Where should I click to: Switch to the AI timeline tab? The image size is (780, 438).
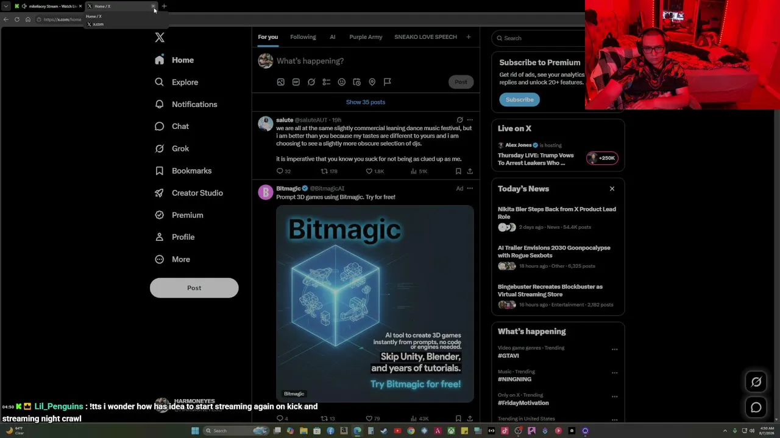[x=332, y=37]
